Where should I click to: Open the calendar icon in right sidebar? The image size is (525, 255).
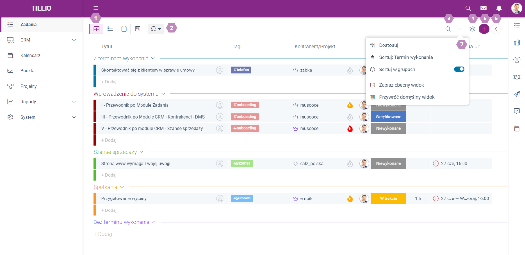(517, 128)
